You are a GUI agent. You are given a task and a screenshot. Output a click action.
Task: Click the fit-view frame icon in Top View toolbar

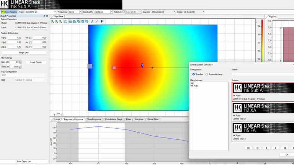pos(65,21)
